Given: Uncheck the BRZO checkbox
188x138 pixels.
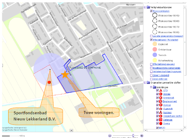Looking at the screenshot, I should 157,128.
